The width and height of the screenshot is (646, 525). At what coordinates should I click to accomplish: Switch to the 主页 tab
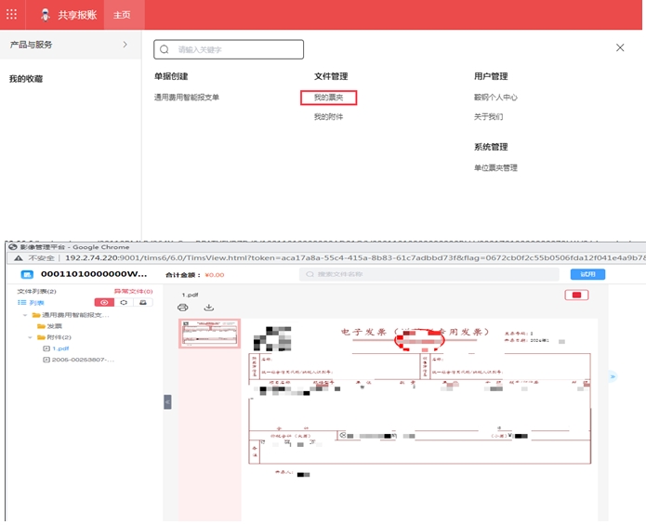(x=122, y=15)
